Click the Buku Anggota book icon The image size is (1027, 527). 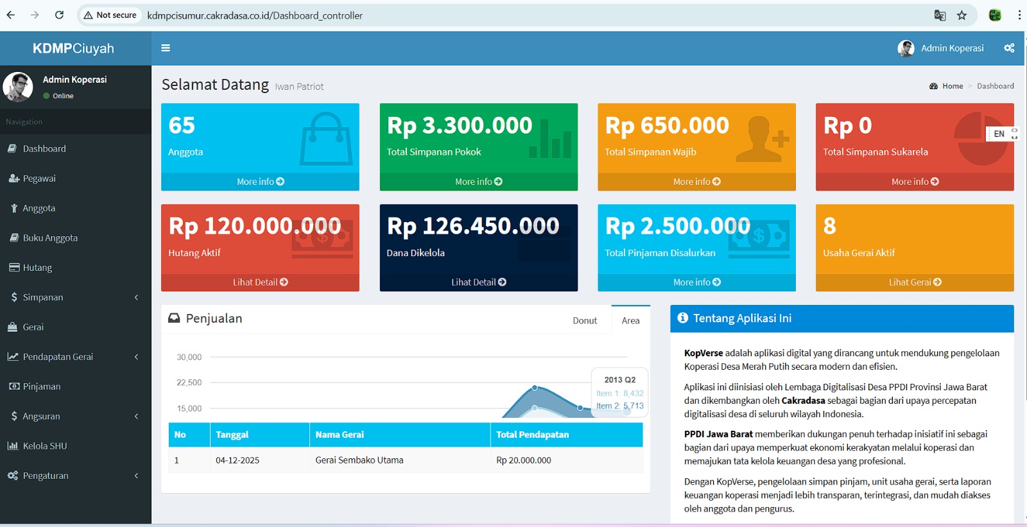coord(13,238)
